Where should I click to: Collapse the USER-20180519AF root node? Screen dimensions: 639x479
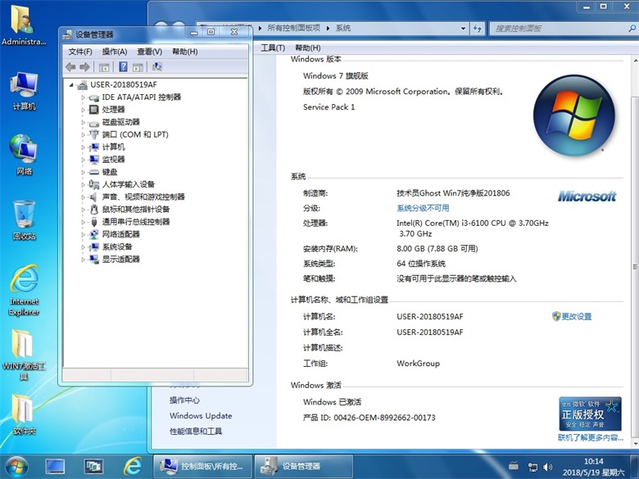(x=72, y=85)
